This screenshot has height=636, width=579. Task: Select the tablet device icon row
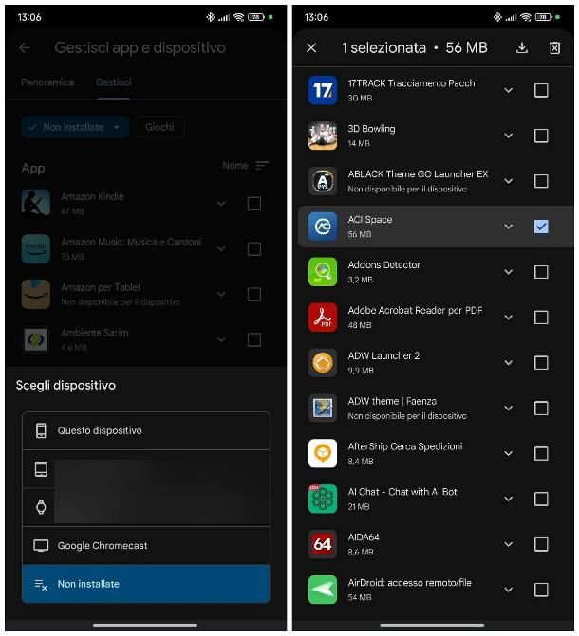(x=146, y=469)
